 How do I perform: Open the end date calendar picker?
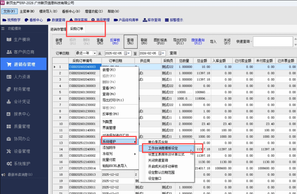[163, 53]
